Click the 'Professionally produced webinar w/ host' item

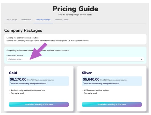click(x=28, y=90)
